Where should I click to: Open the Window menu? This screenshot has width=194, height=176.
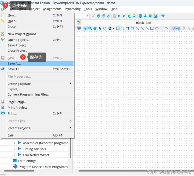tap(101, 9)
